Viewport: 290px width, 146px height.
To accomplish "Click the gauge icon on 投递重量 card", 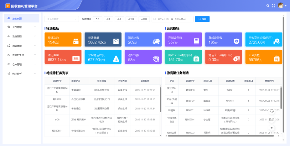I will point(116,41).
